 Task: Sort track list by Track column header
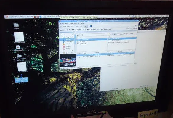pyautogui.click(x=81, y=53)
